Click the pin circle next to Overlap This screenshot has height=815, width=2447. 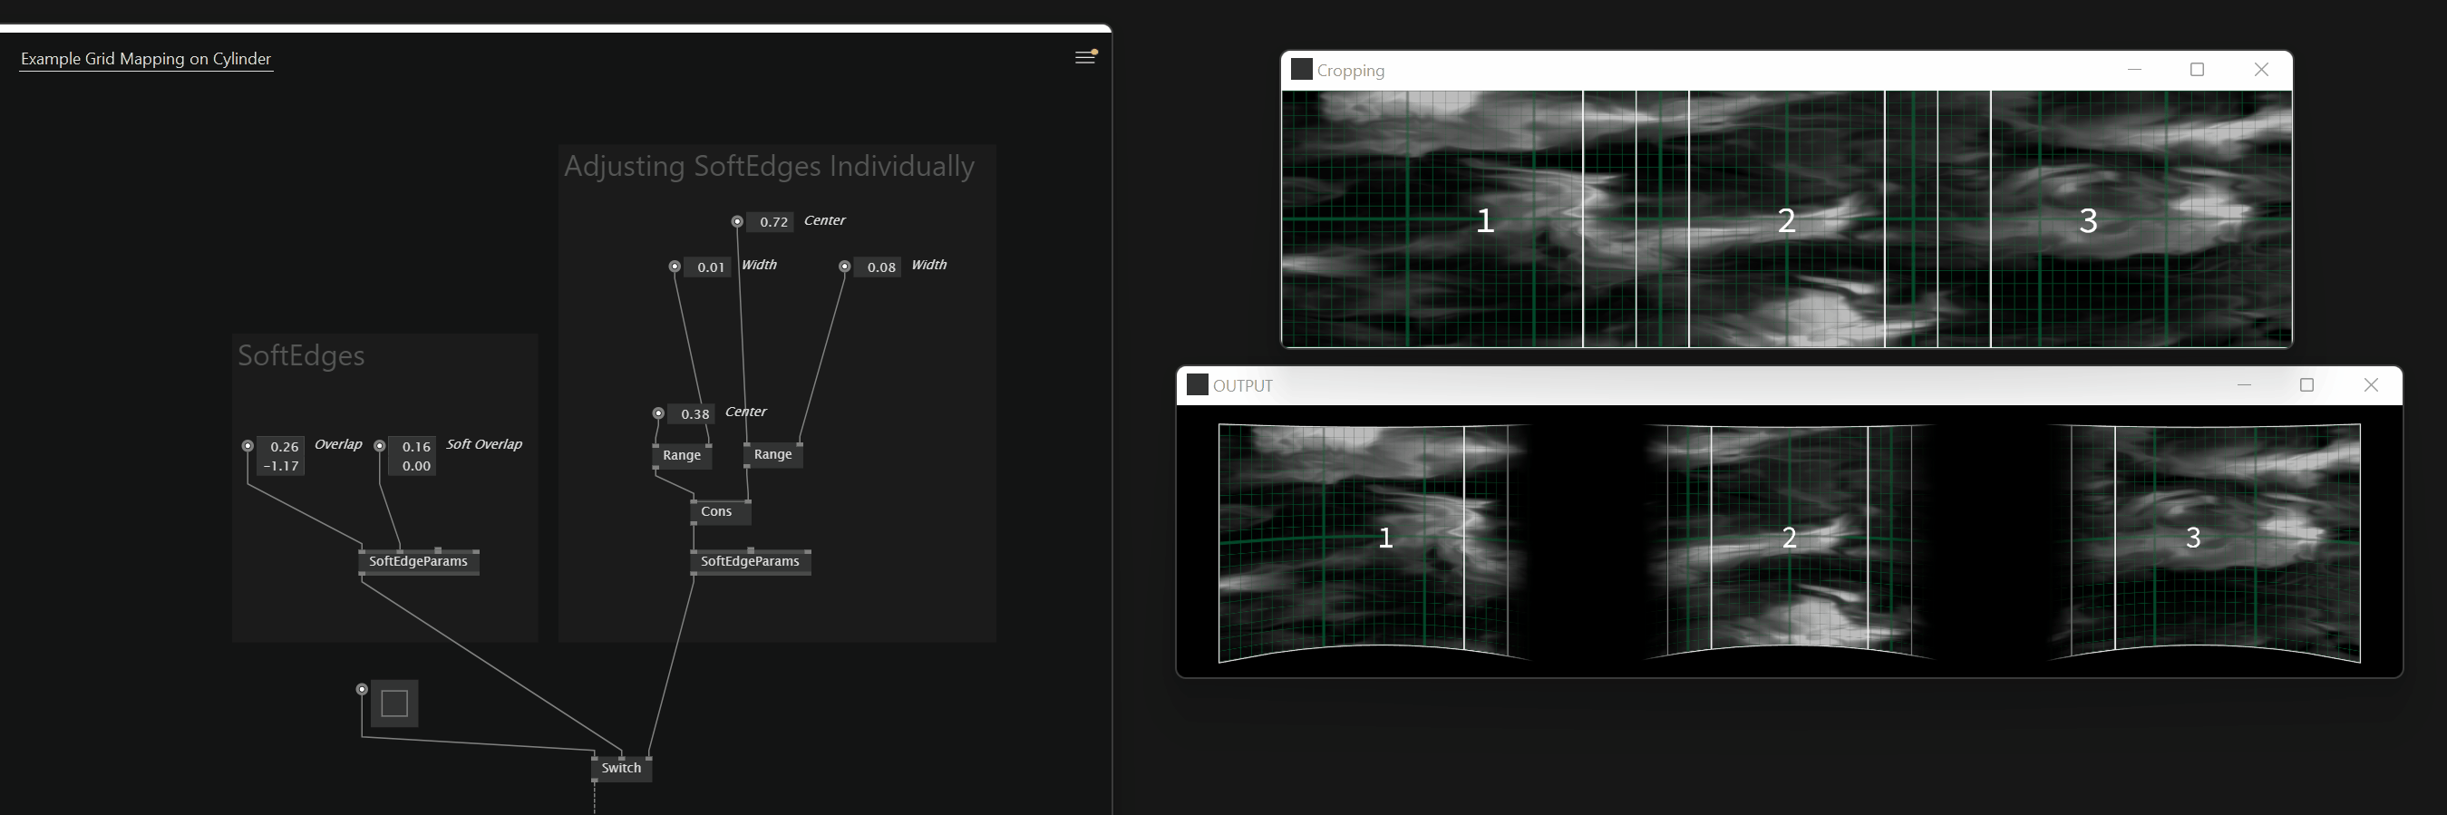[248, 445]
